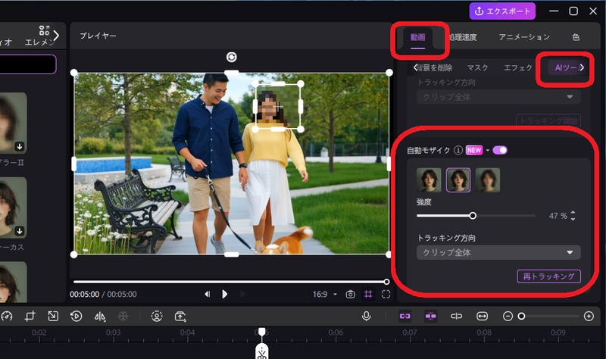
Task: Open the アニメーション tab
Action: tap(524, 37)
